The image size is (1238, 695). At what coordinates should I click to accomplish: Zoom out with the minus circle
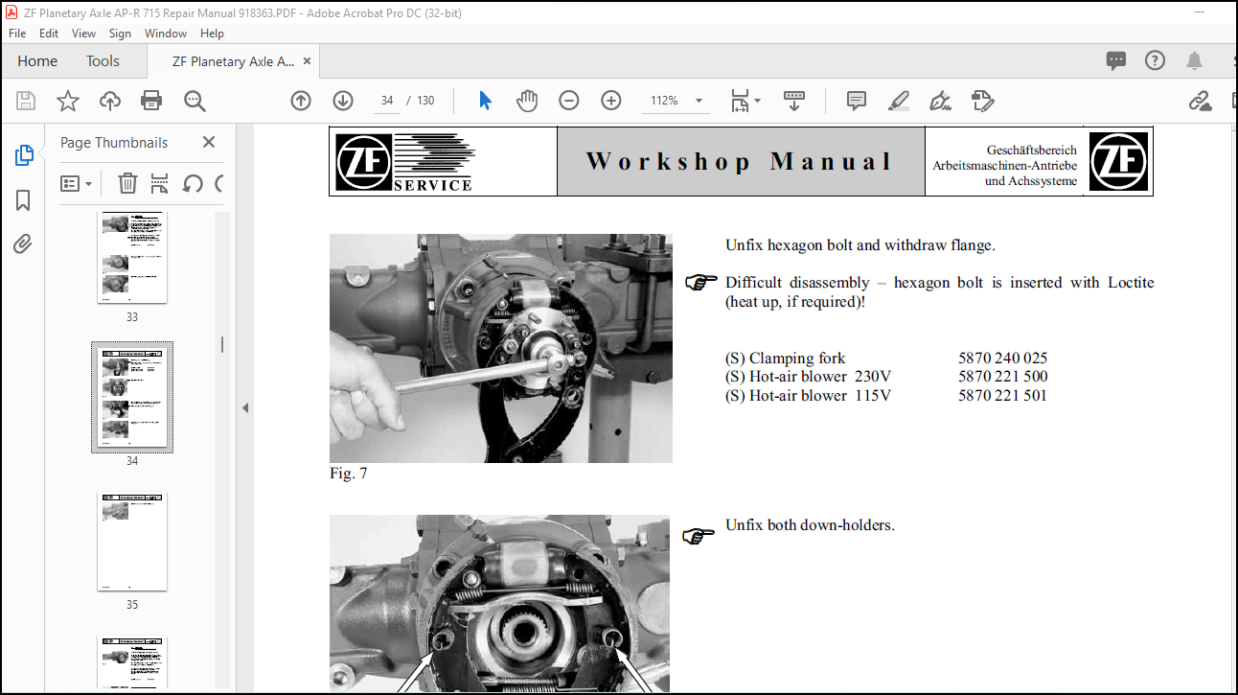[569, 101]
